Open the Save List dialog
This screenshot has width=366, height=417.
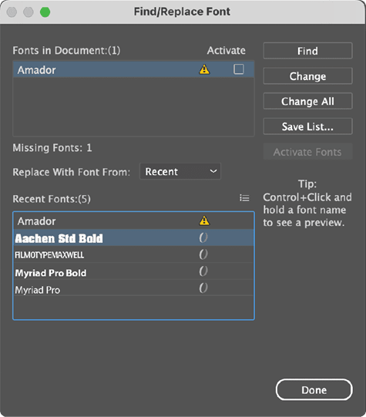pyautogui.click(x=307, y=126)
